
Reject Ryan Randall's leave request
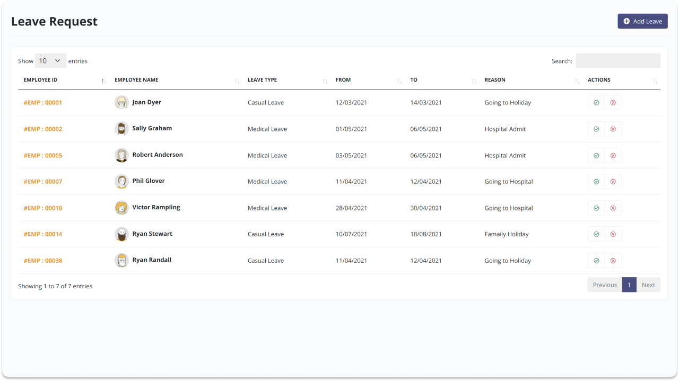tap(613, 260)
